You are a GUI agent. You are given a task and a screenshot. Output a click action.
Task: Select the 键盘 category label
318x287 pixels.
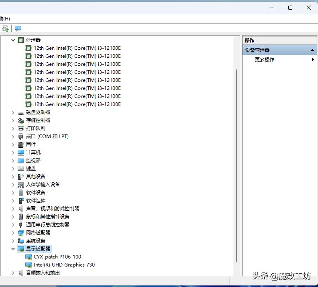[x=31, y=169]
